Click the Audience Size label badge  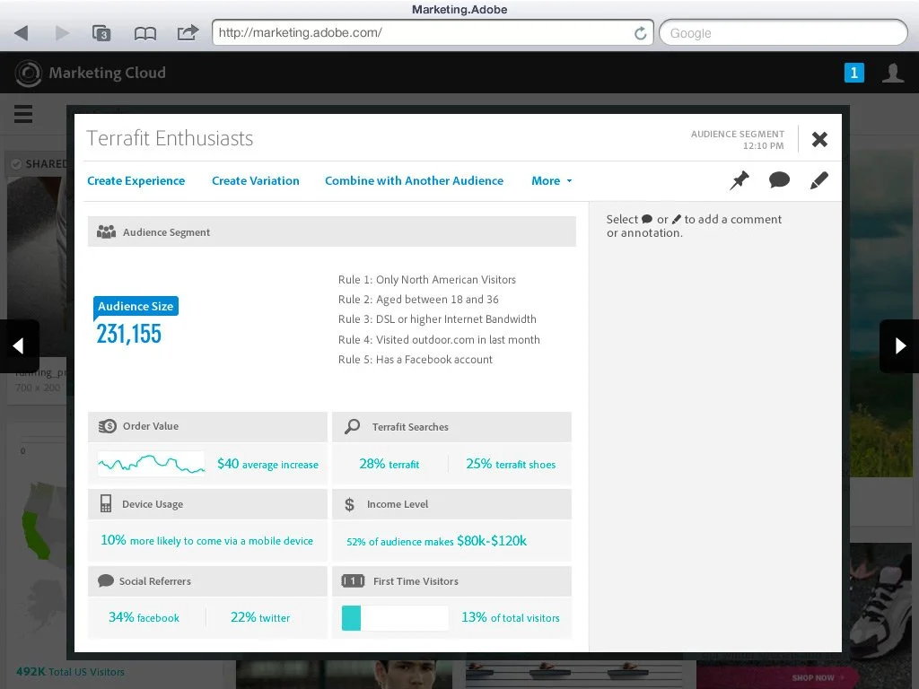click(x=136, y=307)
